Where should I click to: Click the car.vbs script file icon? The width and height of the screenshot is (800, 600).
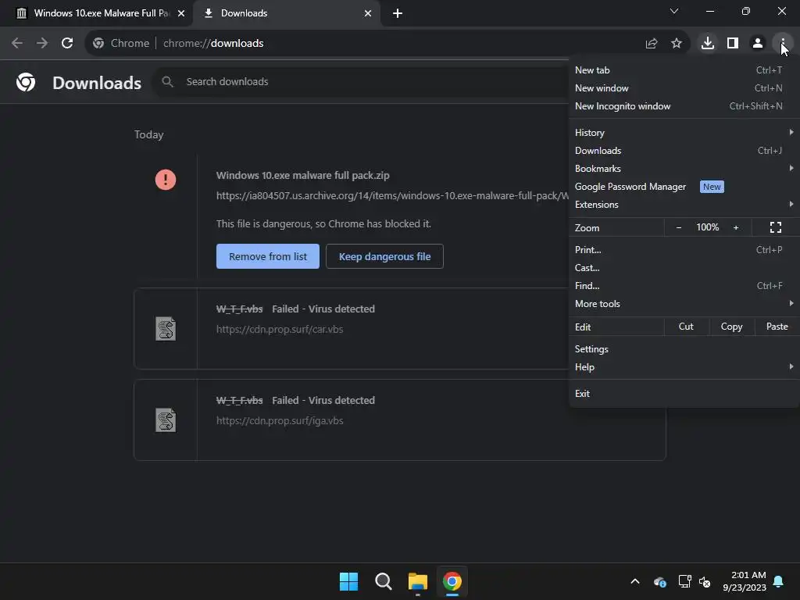(166, 329)
